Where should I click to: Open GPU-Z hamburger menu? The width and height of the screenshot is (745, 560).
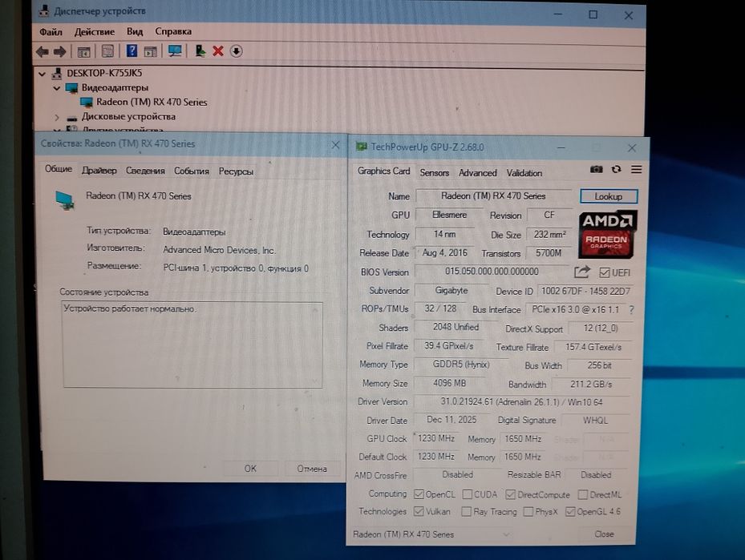coord(637,169)
